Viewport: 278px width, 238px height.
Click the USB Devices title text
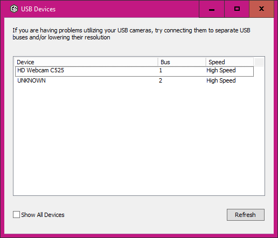[38, 9]
